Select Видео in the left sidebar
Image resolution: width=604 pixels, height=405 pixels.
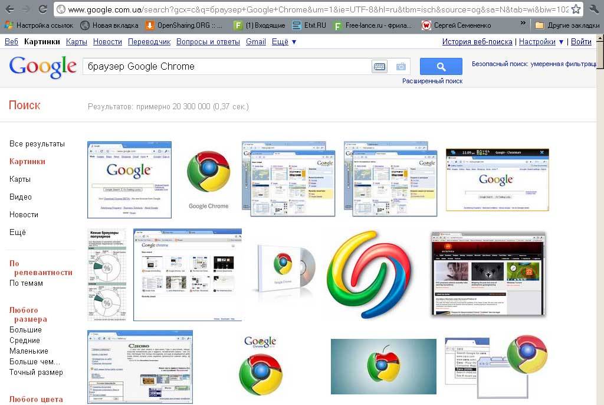21,197
